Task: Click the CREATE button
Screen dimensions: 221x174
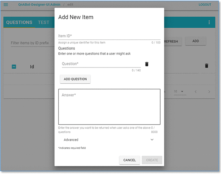Action: 152,160
